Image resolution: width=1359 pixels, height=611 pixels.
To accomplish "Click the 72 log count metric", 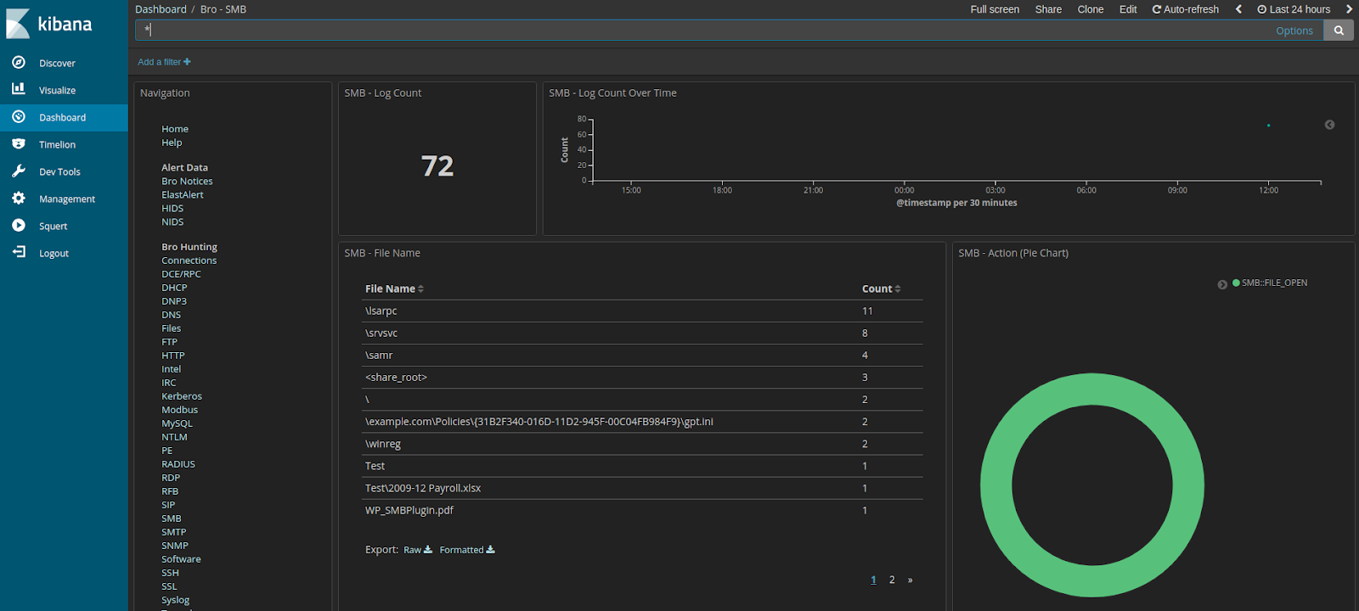I will pos(437,166).
